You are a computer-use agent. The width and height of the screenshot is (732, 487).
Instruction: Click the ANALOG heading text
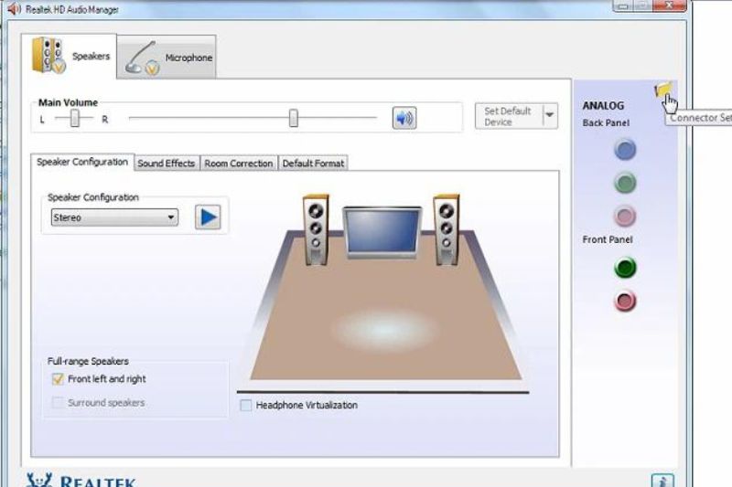tap(603, 106)
